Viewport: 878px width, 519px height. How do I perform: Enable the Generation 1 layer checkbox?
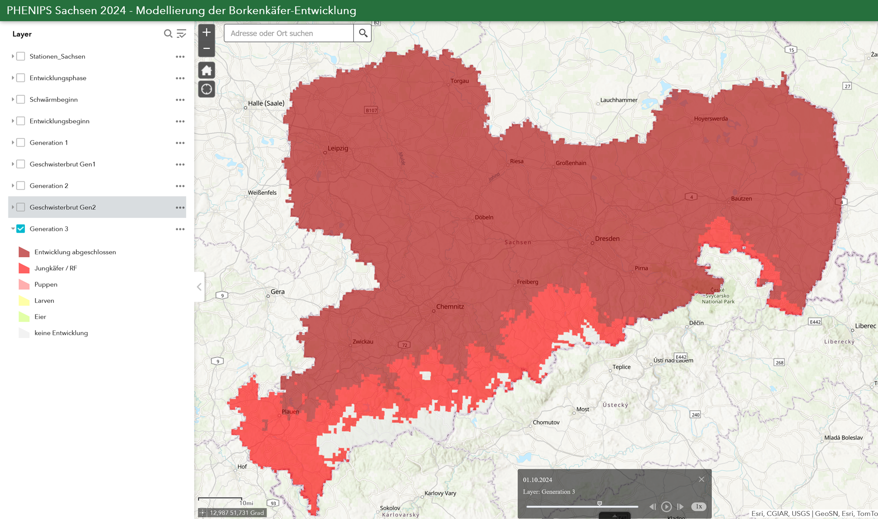(x=20, y=143)
